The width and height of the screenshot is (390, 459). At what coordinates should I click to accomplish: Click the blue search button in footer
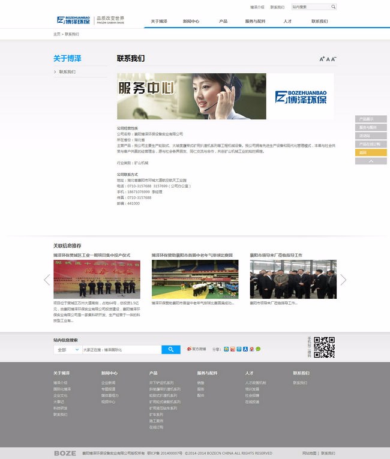(171, 350)
